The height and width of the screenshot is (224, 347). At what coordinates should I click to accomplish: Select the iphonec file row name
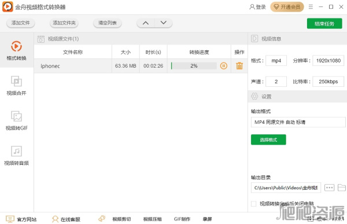coord(50,66)
